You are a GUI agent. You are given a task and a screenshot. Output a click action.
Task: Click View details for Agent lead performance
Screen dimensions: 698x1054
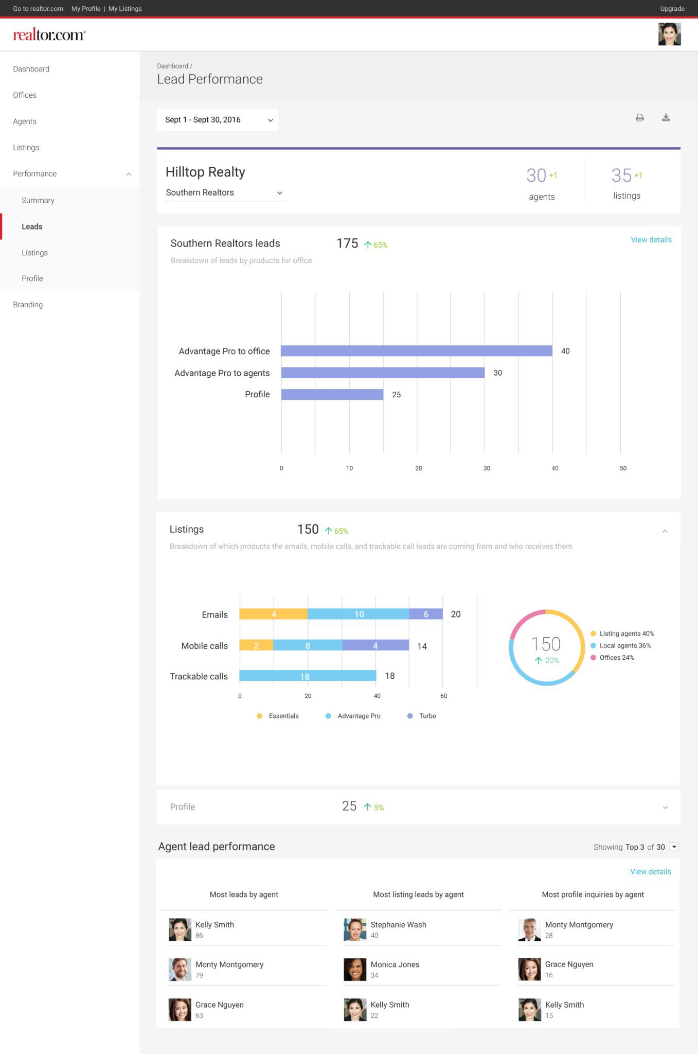pyautogui.click(x=651, y=871)
